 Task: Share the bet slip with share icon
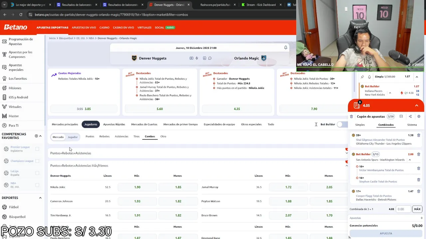tap(410, 117)
